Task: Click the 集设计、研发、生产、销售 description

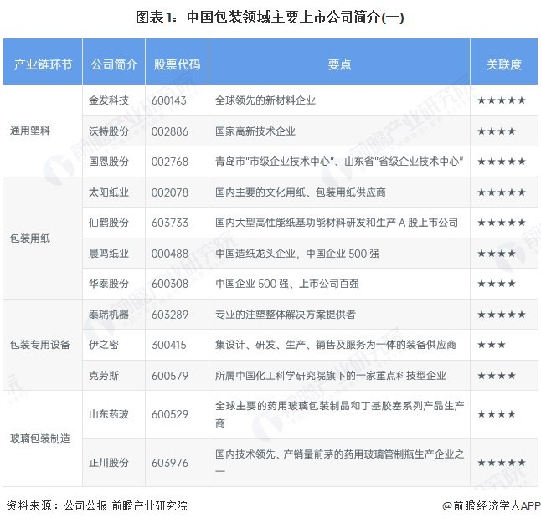Action: (x=336, y=345)
